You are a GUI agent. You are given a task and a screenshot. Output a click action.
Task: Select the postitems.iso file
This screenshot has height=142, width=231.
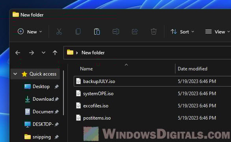point(97,118)
